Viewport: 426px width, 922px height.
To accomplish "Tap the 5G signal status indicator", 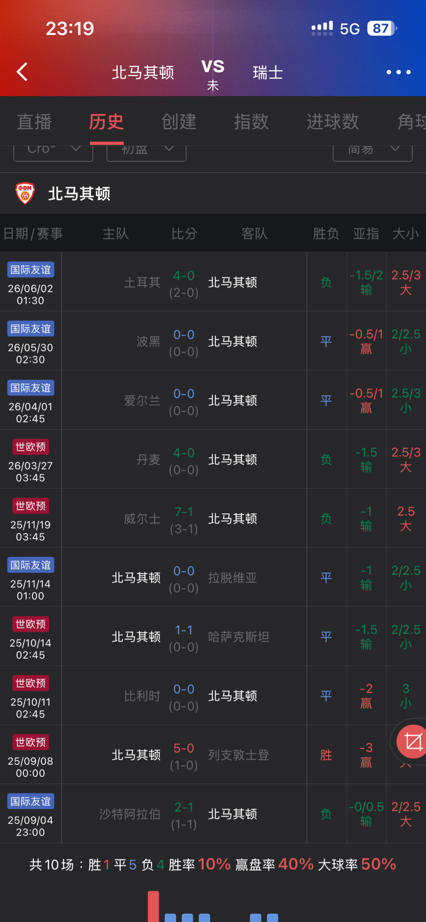I will point(349,29).
